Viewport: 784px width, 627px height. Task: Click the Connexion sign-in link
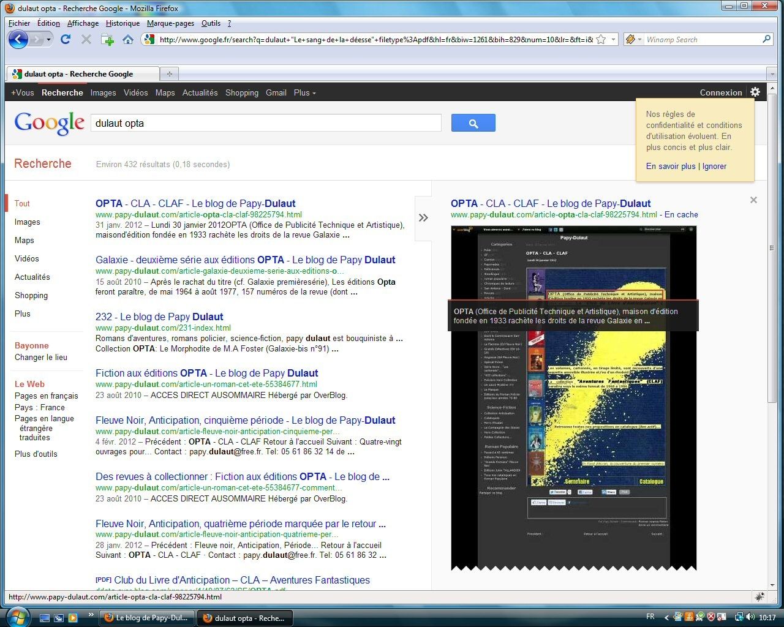[x=721, y=92]
